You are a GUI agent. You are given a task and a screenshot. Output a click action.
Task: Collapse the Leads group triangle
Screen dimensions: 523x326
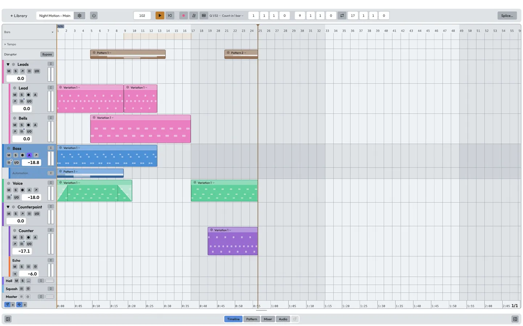click(x=8, y=64)
